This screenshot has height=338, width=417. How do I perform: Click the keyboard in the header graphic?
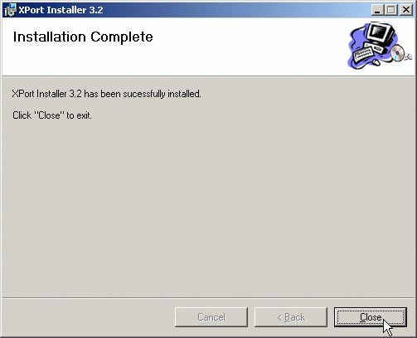pyautogui.click(x=363, y=54)
